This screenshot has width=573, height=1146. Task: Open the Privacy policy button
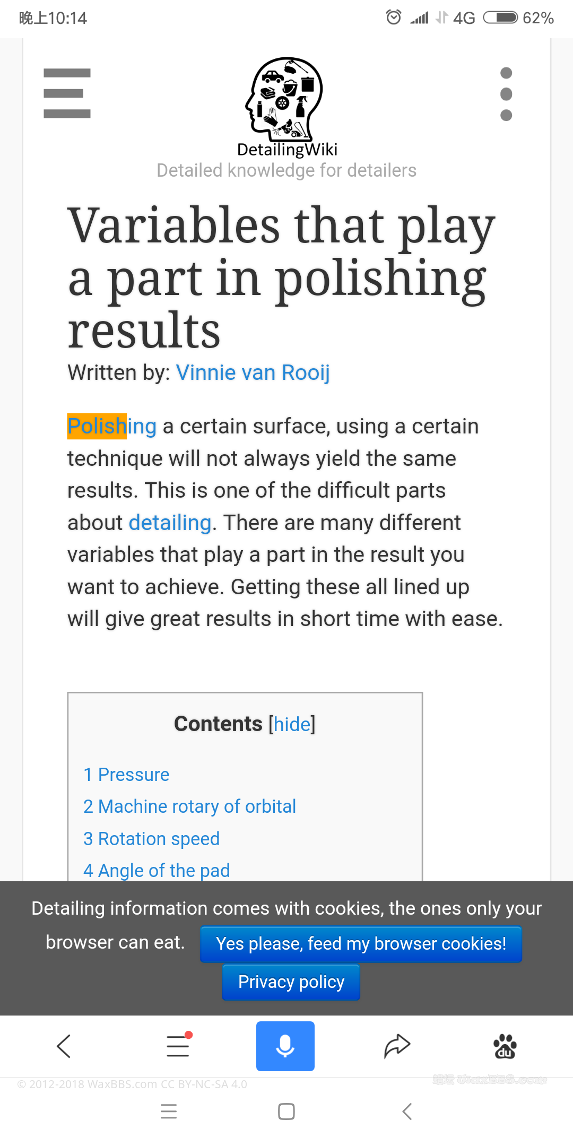click(291, 982)
